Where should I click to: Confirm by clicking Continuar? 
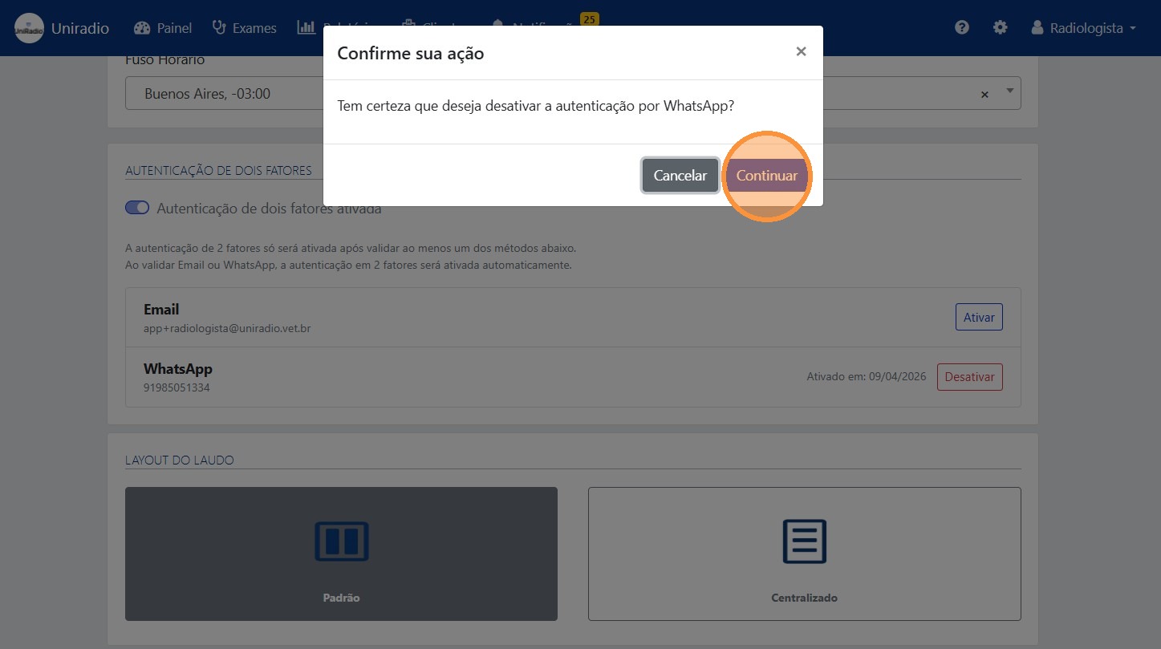click(x=766, y=176)
